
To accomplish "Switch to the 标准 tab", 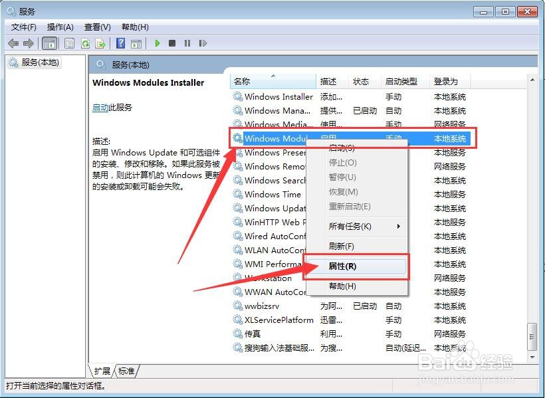I will coord(126,371).
